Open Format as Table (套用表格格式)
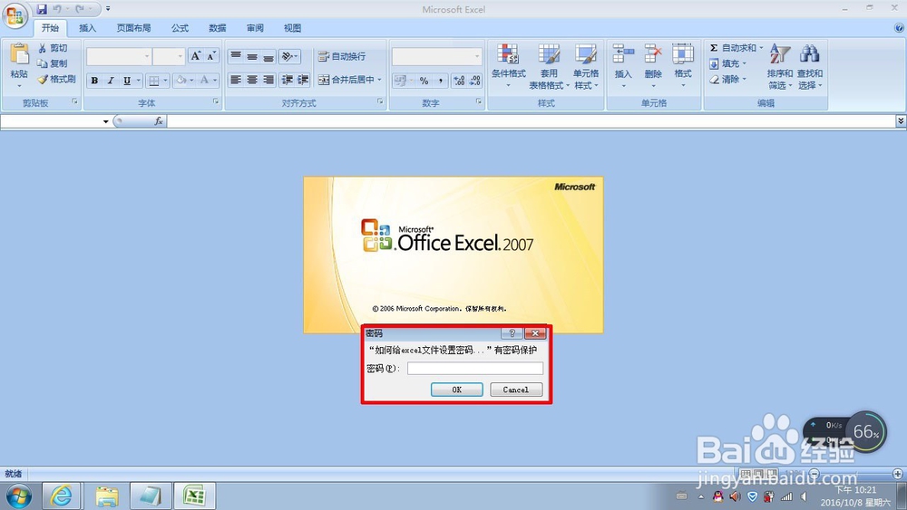 click(x=549, y=66)
